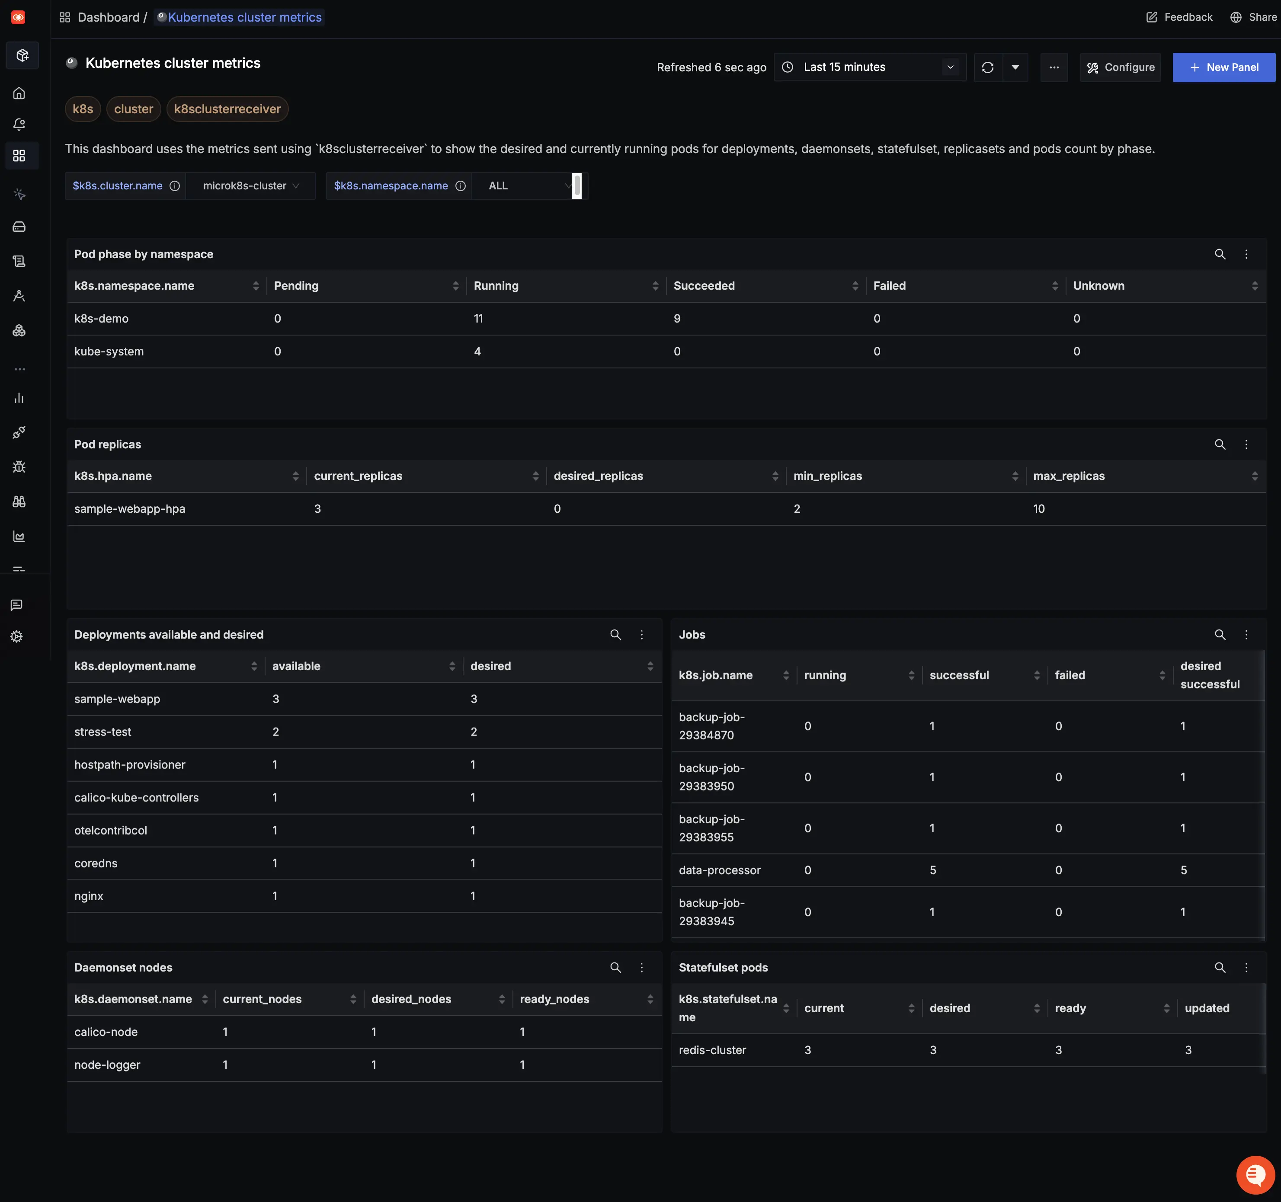This screenshot has width=1281, height=1202.
Task: Click the search magnifier on the Pod replicas panel
Action: click(1220, 444)
